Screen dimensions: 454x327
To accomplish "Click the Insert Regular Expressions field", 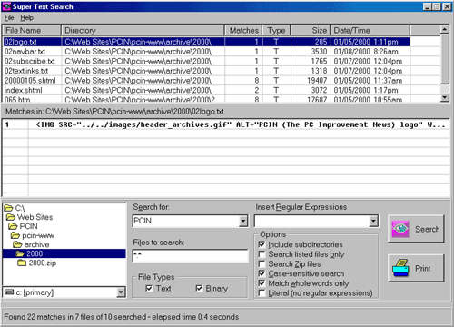I will pos(312,221).
